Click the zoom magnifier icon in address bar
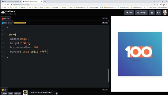168x95 pixels. pyautogui.click(x=155, y=4)
